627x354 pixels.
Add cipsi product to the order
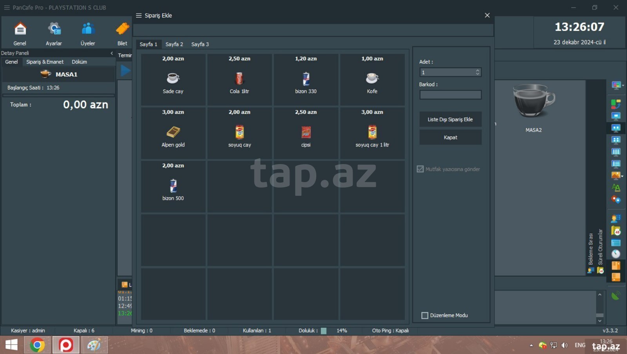pyautogui.click(x=306, y=133)
